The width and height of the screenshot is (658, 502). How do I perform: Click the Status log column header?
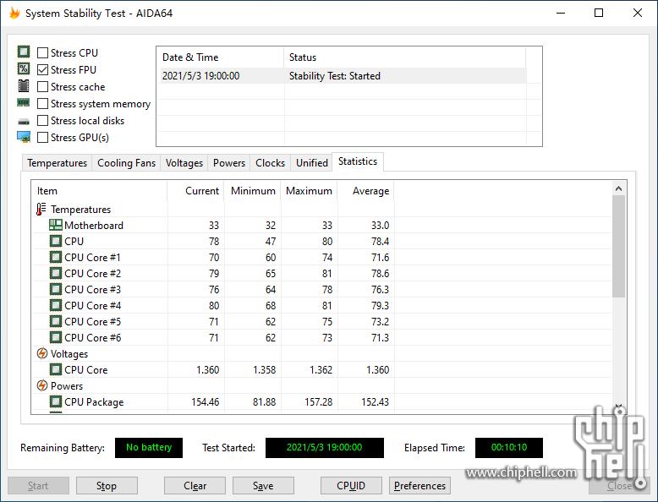click(x=405, y=57)
